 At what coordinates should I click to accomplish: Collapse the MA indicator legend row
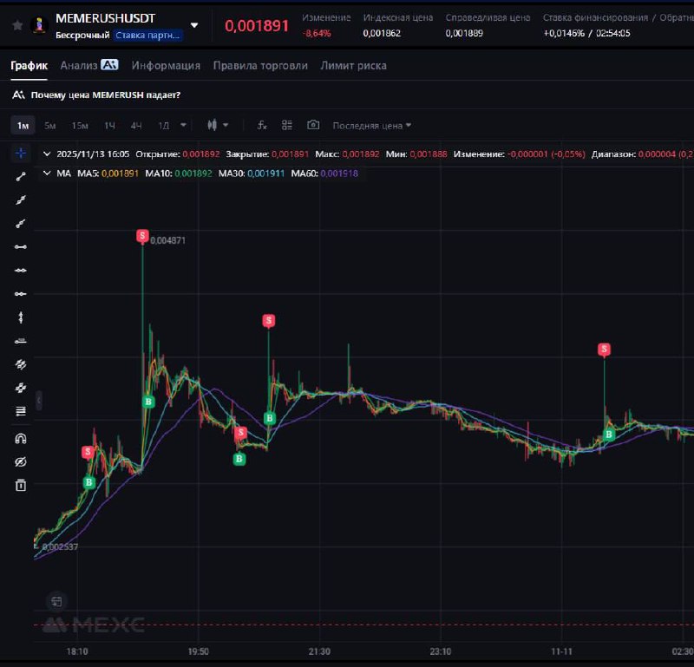coord(47,173)
